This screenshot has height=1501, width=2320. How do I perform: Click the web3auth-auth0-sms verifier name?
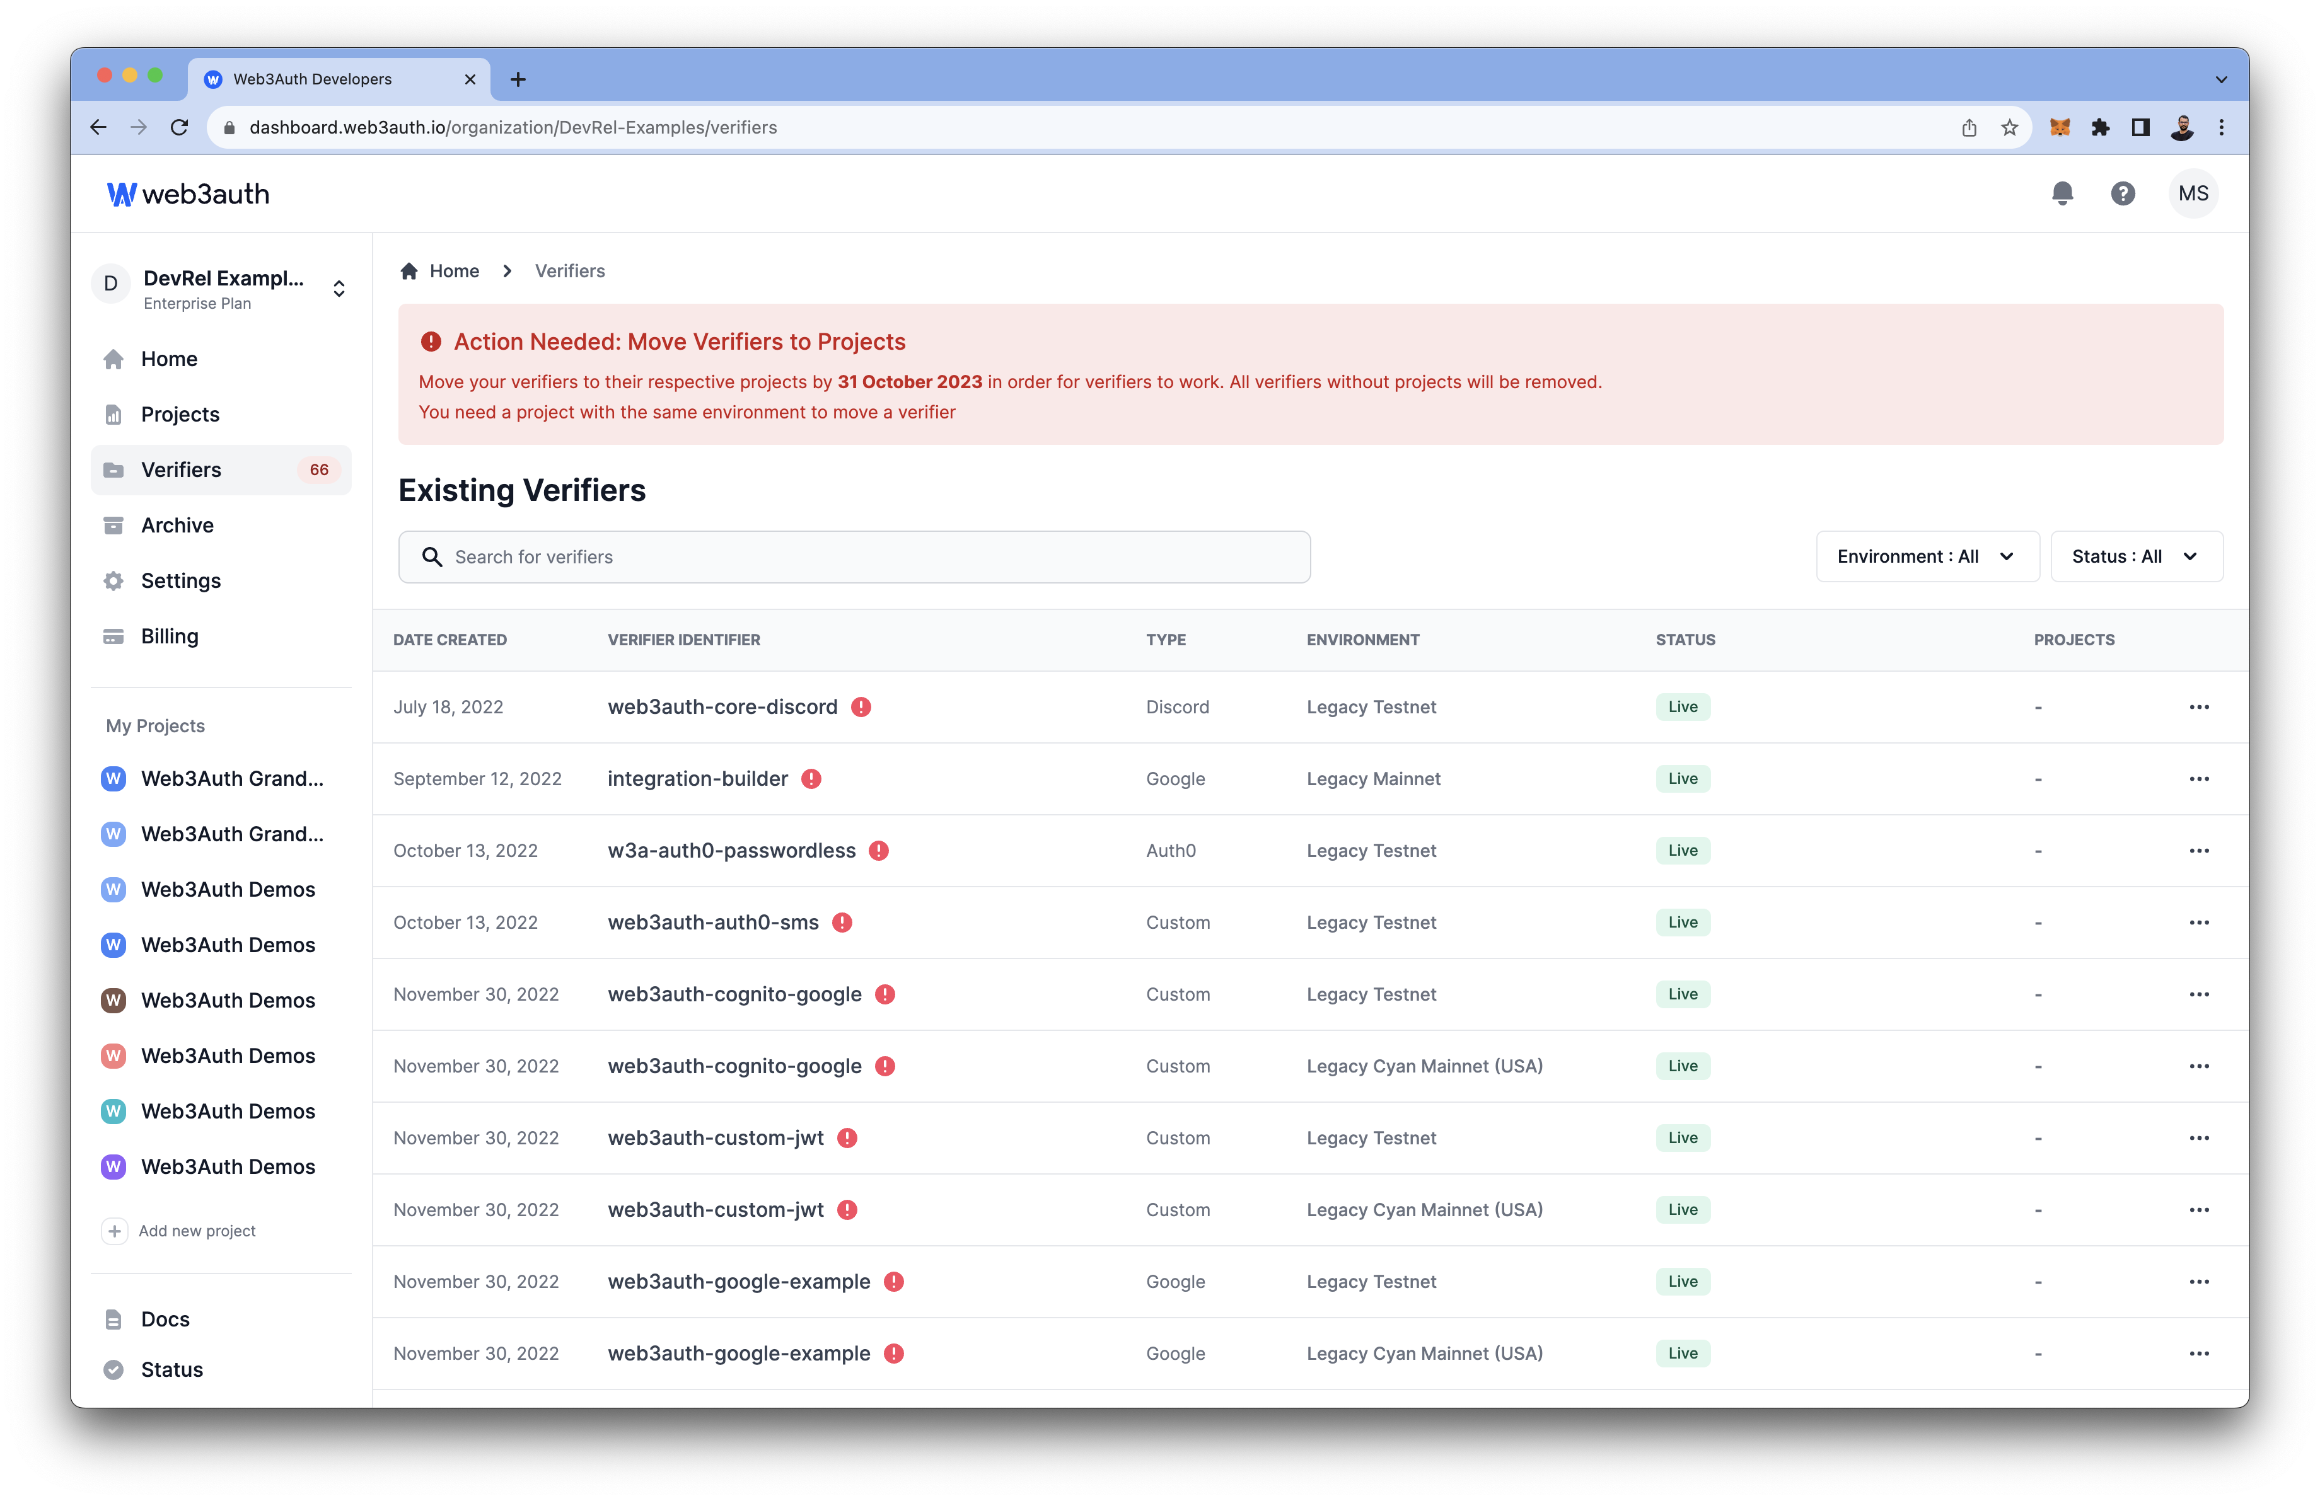coord(712,923)
